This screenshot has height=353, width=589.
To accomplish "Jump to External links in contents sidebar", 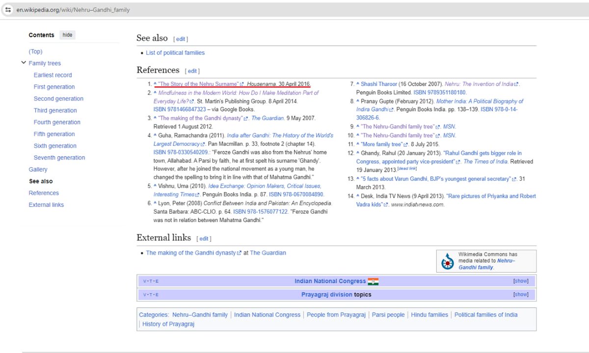I will (x=46, y=204).
